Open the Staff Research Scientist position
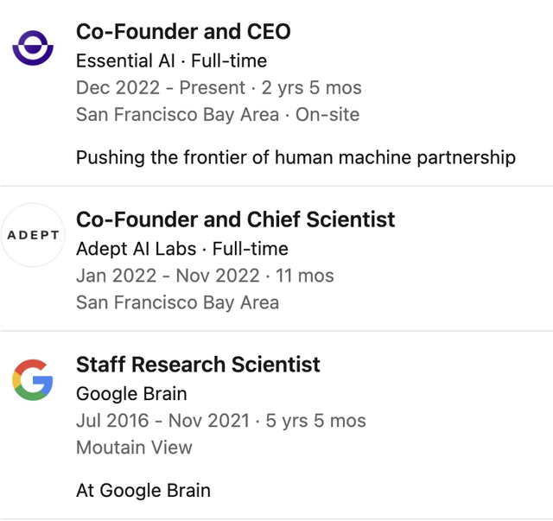Viewport: 553px width, 521px height. tap(198, 365)
